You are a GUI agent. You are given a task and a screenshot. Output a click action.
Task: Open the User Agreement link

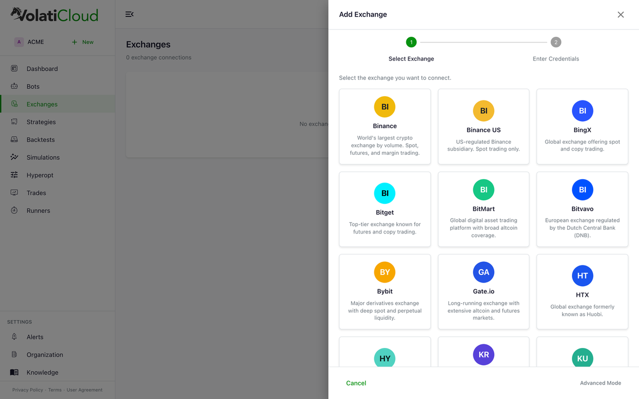pyautogui.click(x=85, y=390)
